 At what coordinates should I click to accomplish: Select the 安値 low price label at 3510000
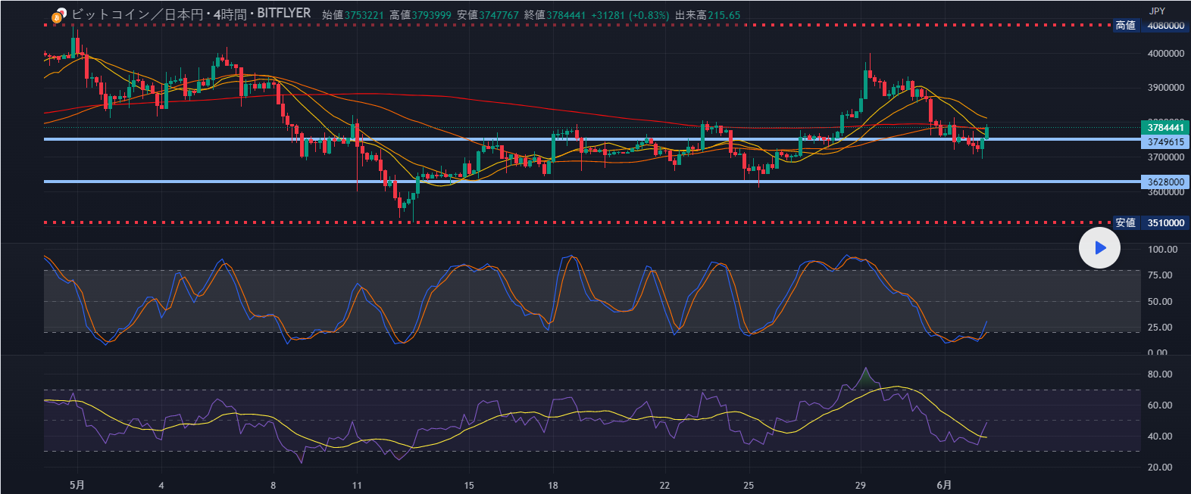(1125, 223)
